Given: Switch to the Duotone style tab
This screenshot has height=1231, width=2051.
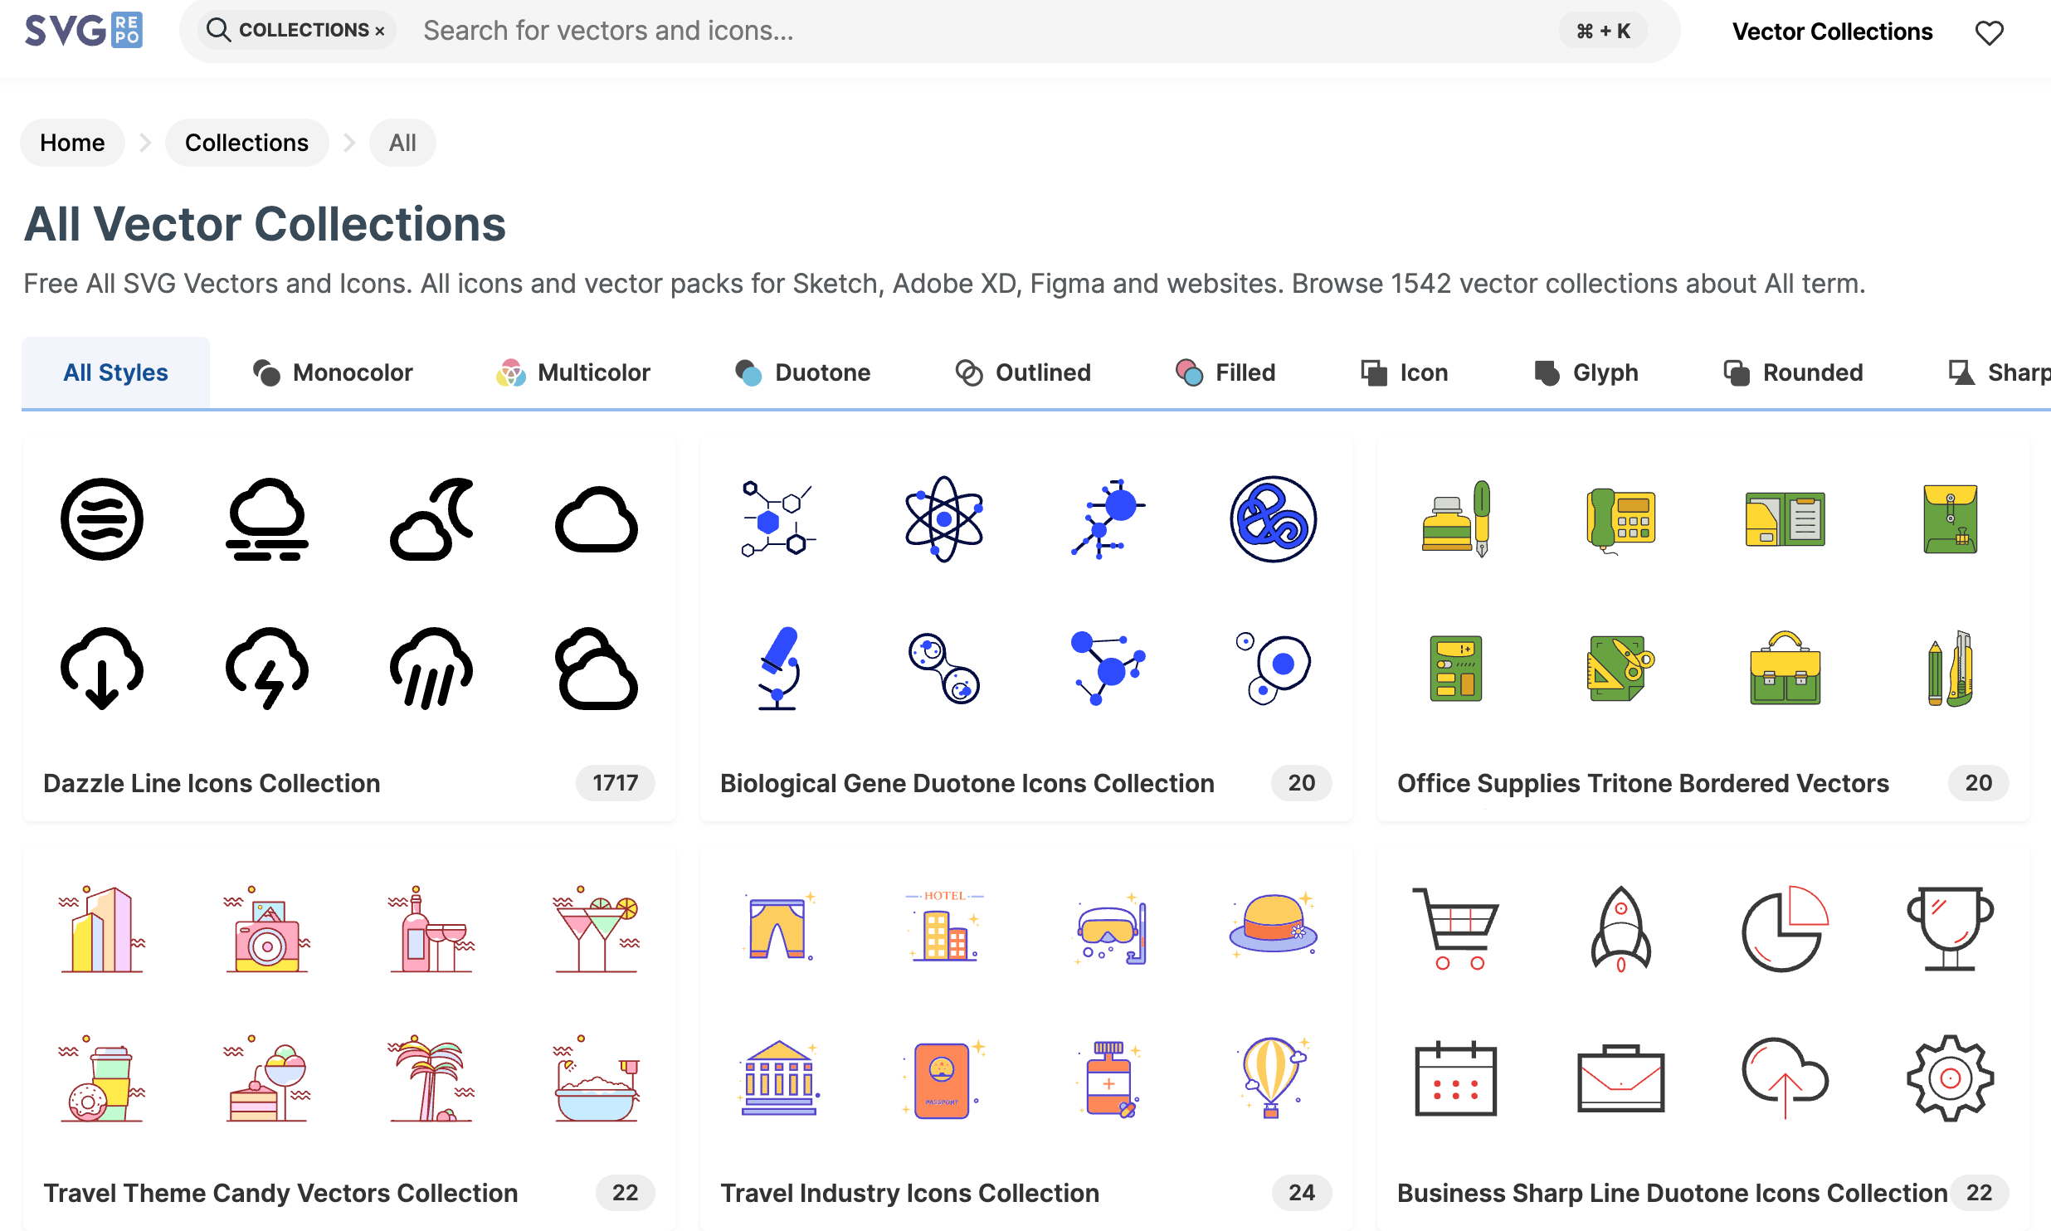Looking at the screenshot, I should 802,372.
